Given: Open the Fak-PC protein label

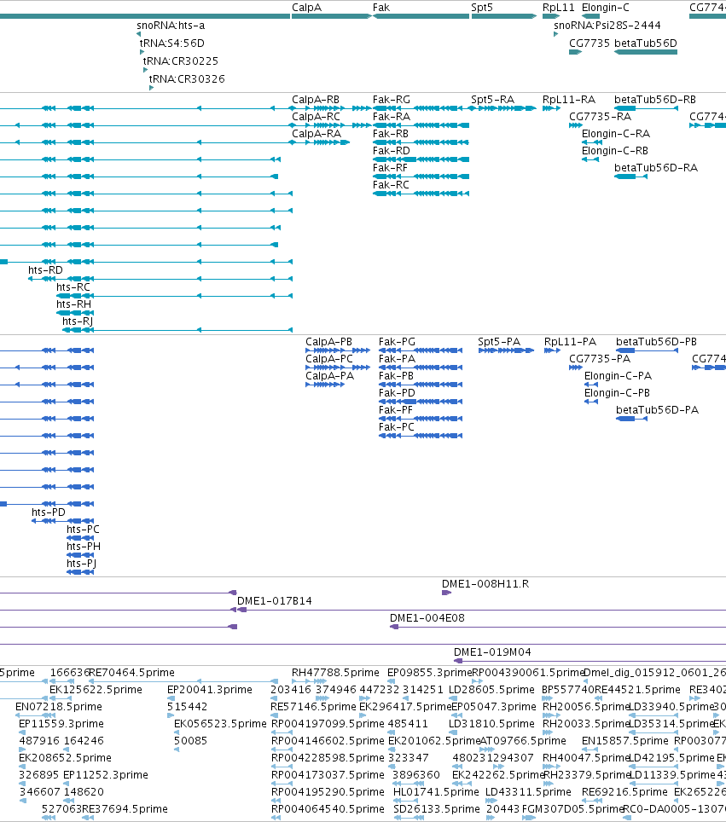Looking at the screenshot, I should [397, 427].
